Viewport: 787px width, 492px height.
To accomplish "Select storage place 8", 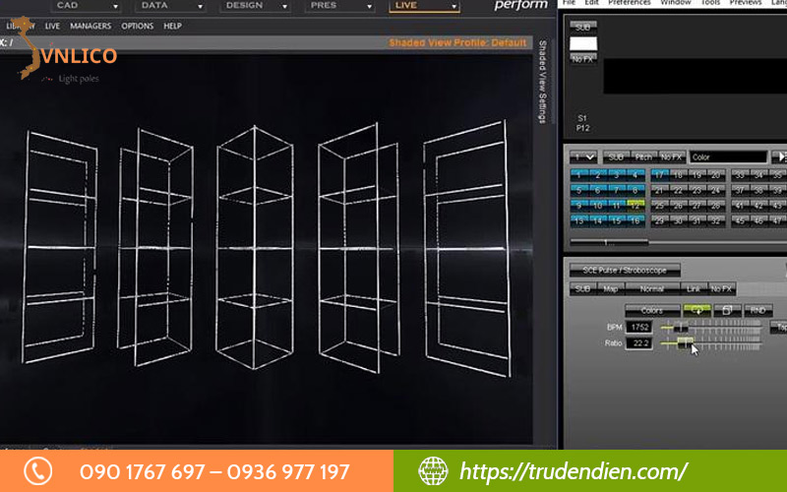I will [x=636, y=190].
